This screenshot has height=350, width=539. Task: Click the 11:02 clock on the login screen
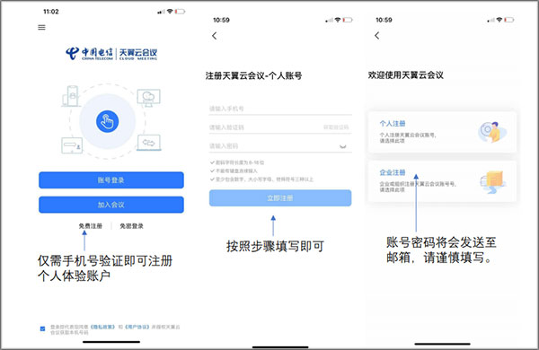click(51, 12)
